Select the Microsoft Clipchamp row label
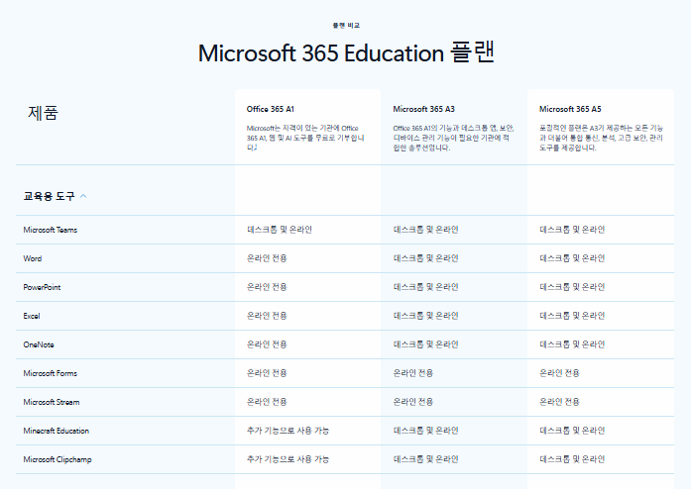This screenshot has width=691, height=489. click(58, 459)
